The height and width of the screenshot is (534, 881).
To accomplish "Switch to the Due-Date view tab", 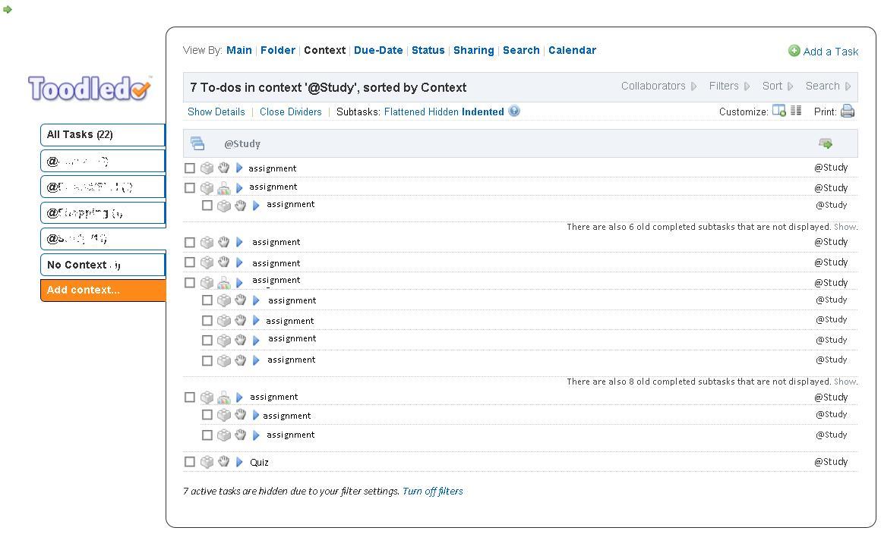I will point(378,50).
